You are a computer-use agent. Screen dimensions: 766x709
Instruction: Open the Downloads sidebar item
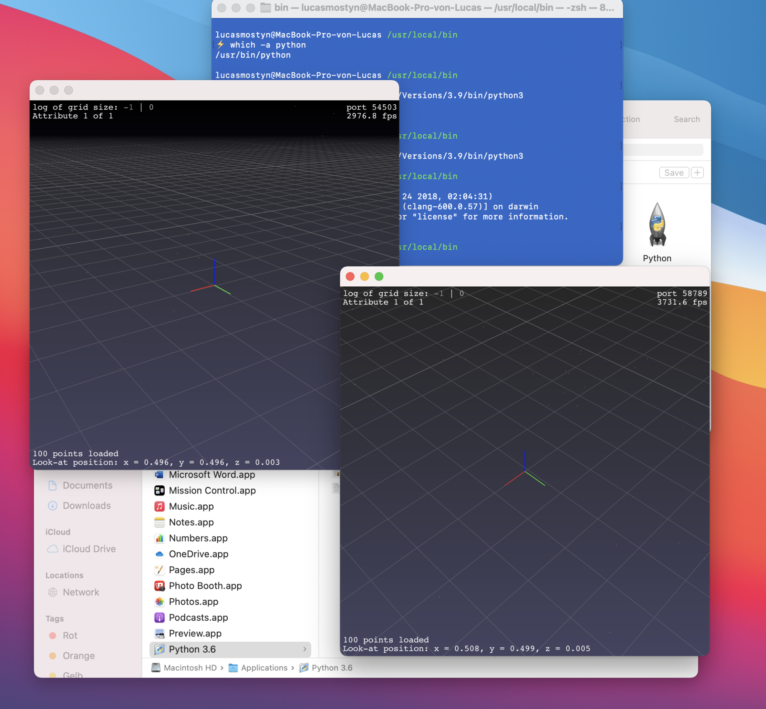[86, 506]
